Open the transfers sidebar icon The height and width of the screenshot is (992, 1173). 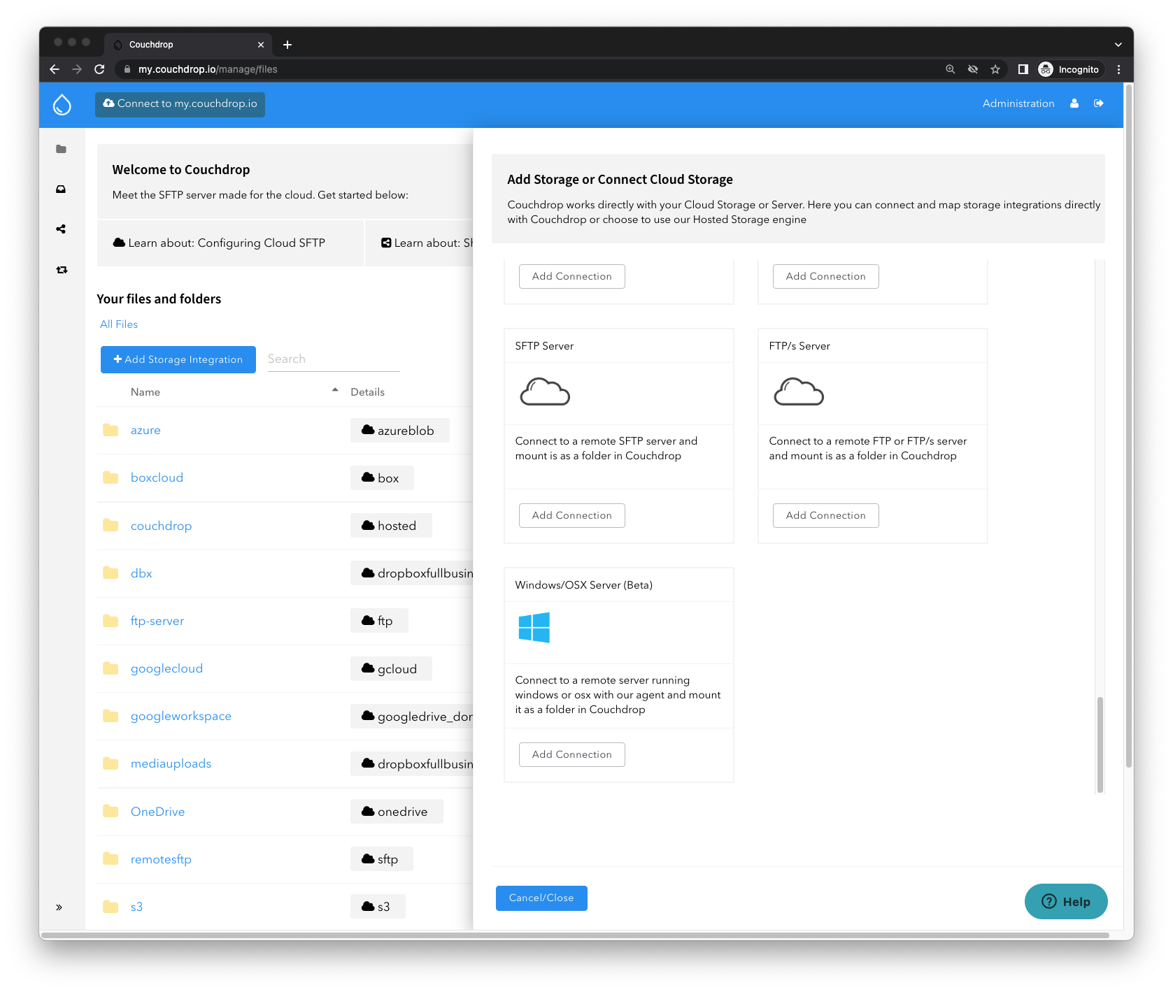[62, 270]
